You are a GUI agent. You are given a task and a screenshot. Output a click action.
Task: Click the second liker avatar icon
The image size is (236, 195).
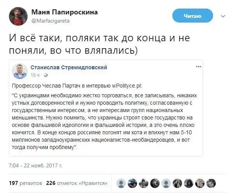tap(132, 183)
